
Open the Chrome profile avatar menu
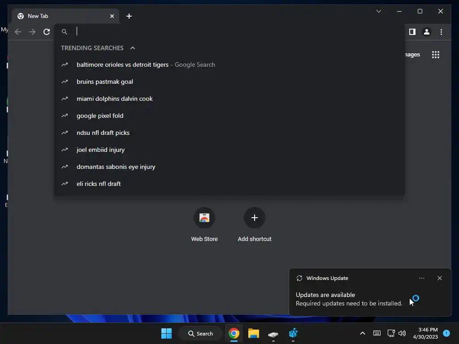tap(427, 32)
